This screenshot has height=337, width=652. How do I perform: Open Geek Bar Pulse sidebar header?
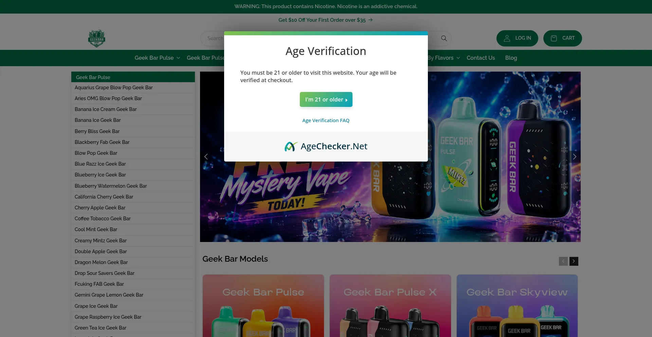133,77
